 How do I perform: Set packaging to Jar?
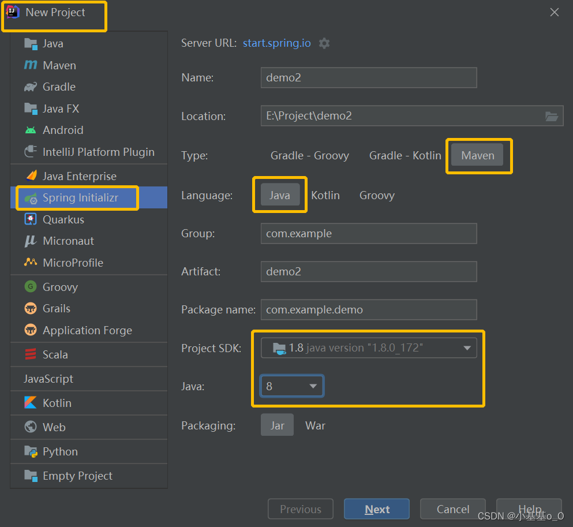(x=278, y=425)
